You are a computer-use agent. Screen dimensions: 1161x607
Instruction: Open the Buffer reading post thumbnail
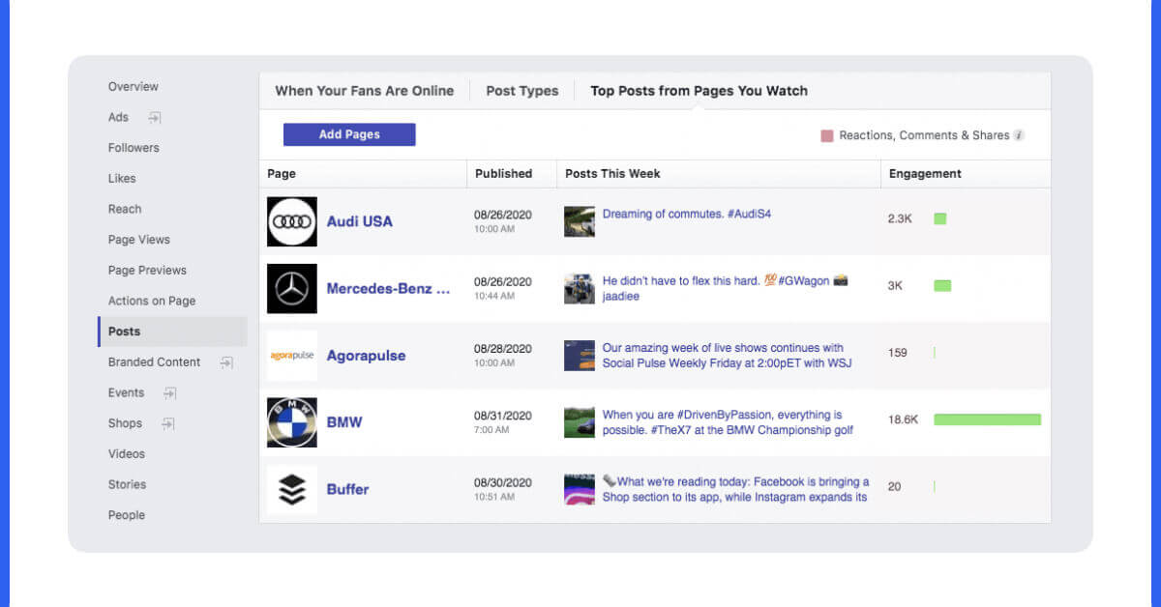click(580, 489)
